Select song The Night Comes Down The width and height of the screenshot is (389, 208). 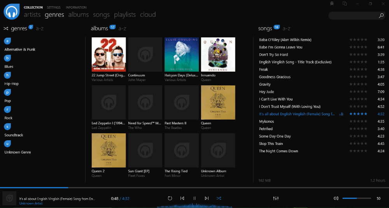[279, 151]
